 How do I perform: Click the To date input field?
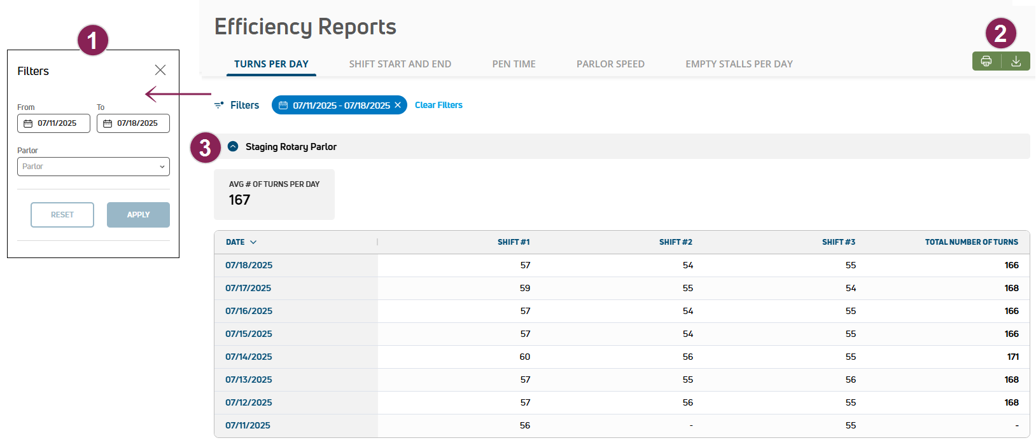[x=137, y=123]
